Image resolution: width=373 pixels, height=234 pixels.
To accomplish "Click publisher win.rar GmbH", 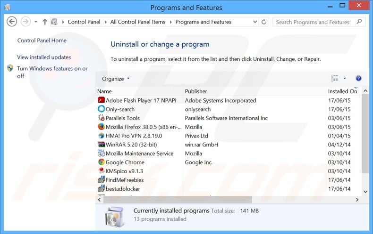I will [x=202, y=145].
